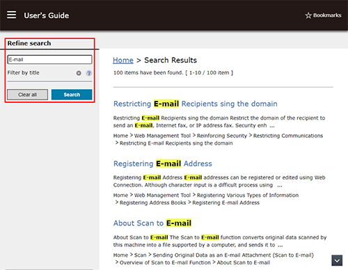Viewport: 348px width, 270px height.
Task: Click the Clear all button
Action: coord(27,95)
